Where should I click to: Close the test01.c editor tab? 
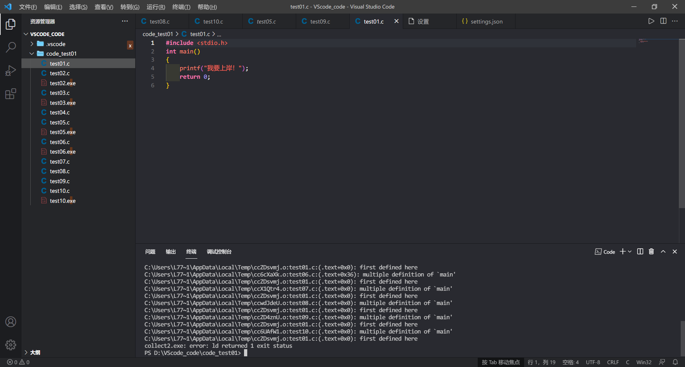(396, 21)
